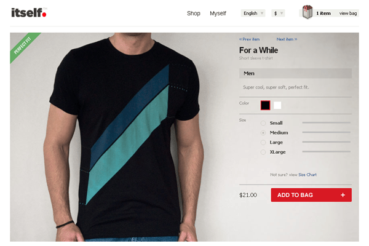The width and height of the screenshot is (369, 246).
Task: Expand the $ currency dropdown
Action: 278,13
